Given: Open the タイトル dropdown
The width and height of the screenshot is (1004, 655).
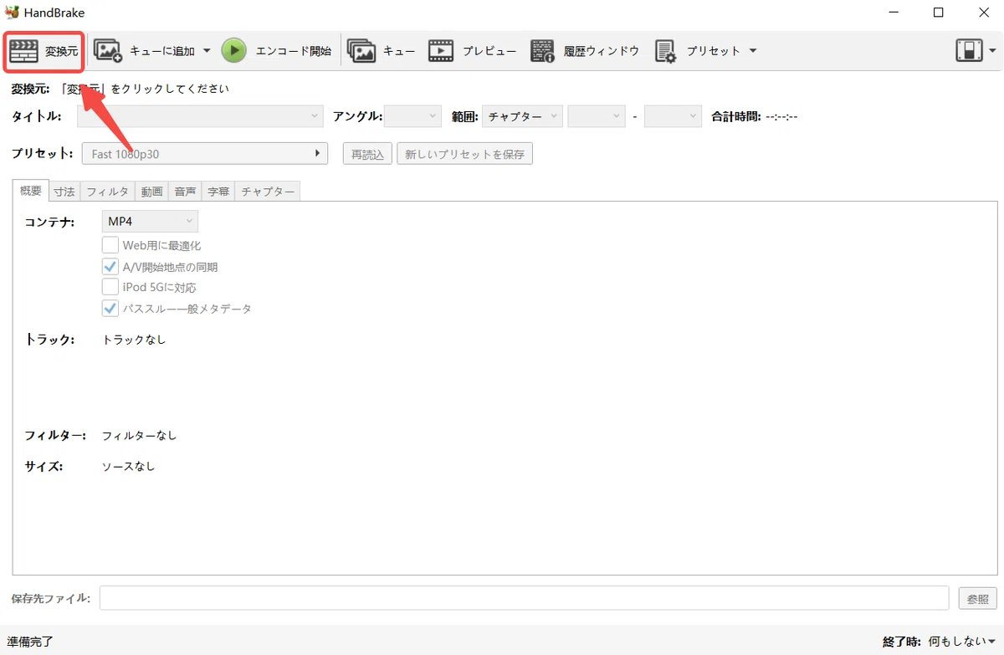Looking at the screenshot, I should tap(200, 116).
